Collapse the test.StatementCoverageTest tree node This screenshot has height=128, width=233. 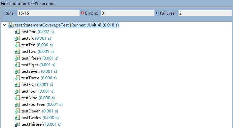click(5, 25)
